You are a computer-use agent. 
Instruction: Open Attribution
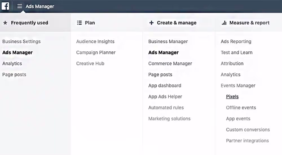coord(232,63)
